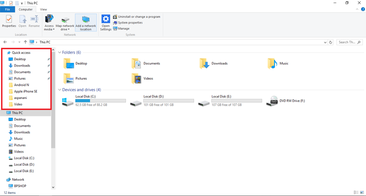Select Local Disk (D:) drive icon
Image resolution: width=366 pixels, height=196 pixels.
point(136,103)
